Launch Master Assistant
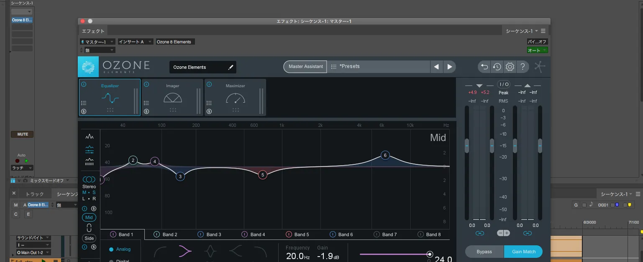 (305, 66)
